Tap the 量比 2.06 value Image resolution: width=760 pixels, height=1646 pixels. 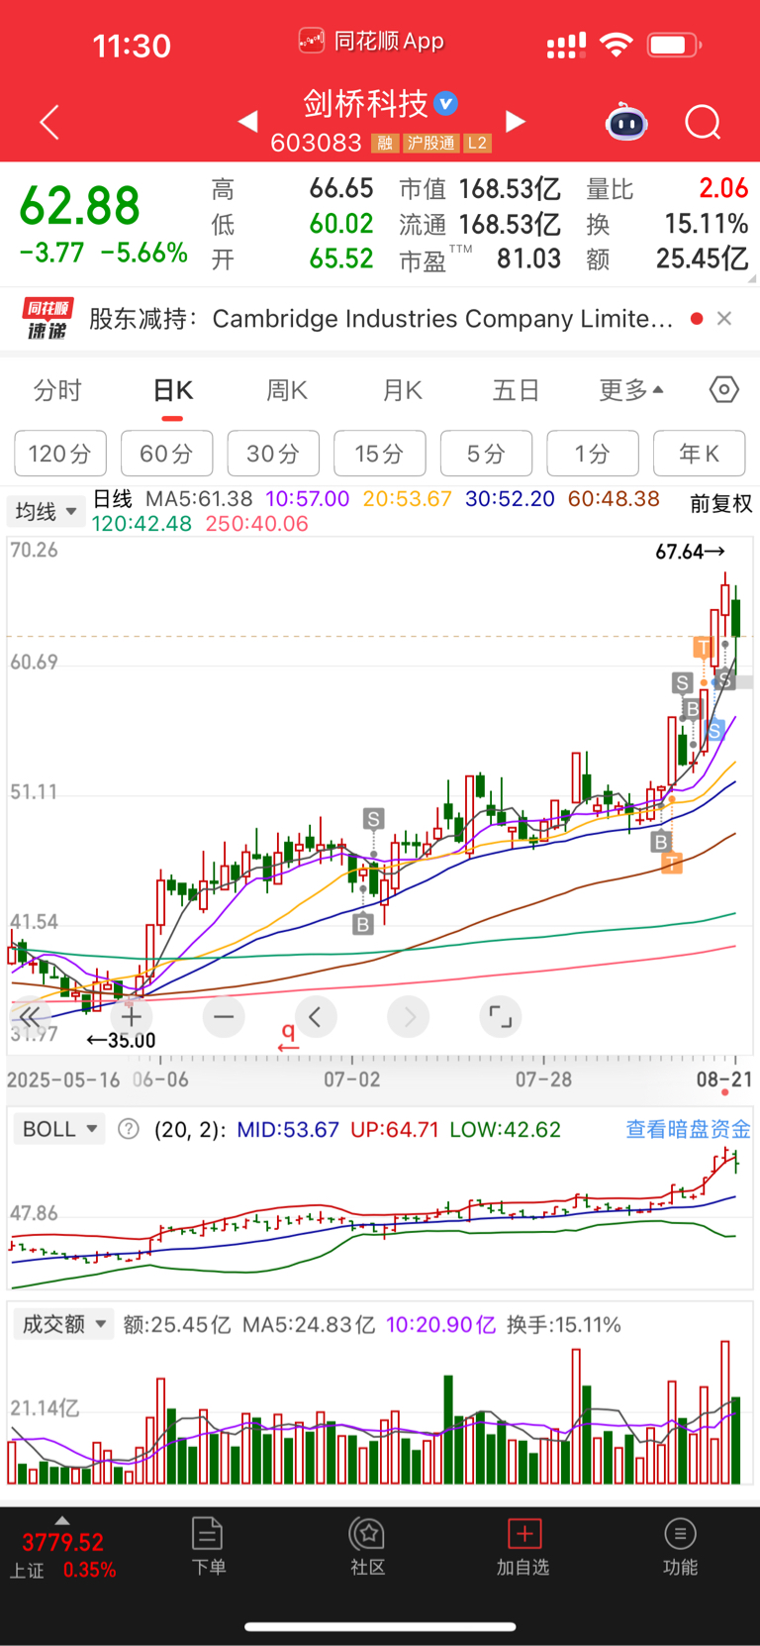click(x=722, y=188)
